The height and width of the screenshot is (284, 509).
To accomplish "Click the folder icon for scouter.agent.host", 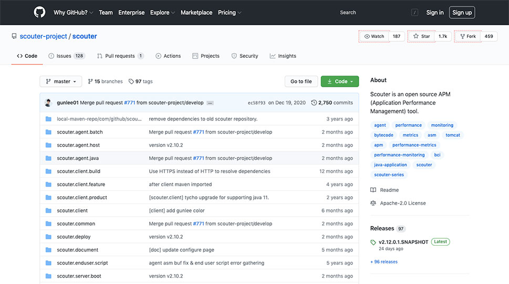I will click(x=48, y=145).
